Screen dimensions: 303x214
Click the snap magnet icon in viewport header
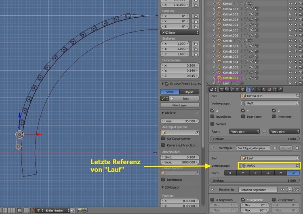(33, 210)
